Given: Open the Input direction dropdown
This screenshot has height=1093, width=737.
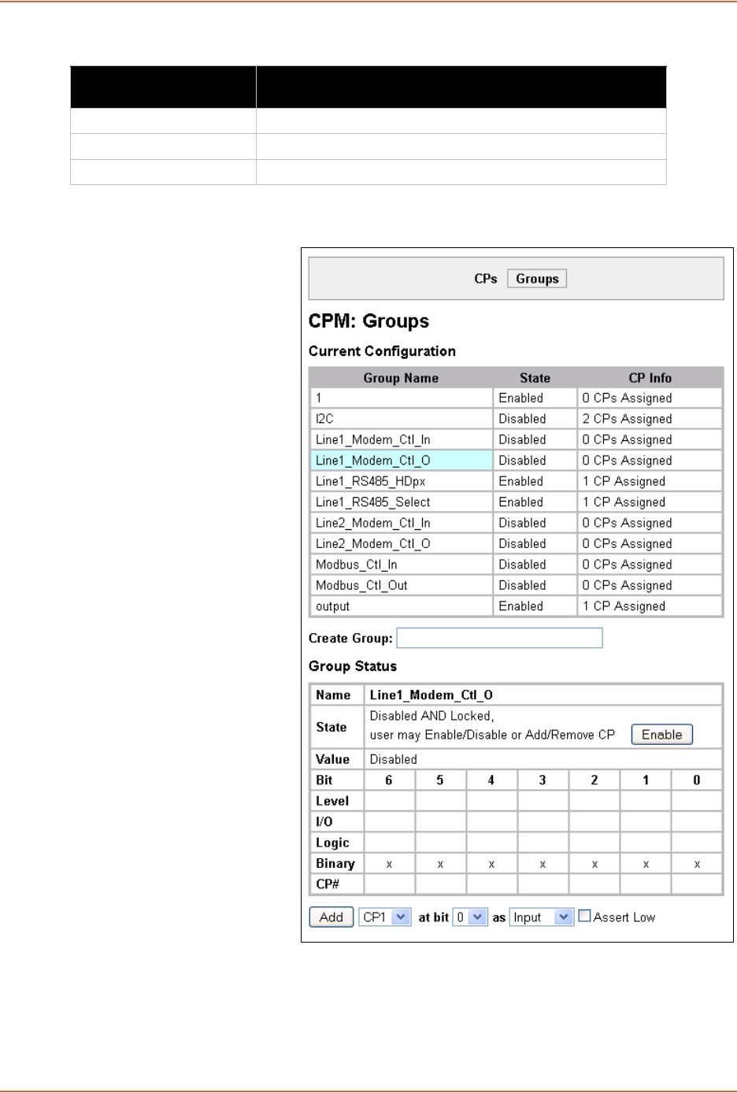Looking at the screenshot, I should click(x=542, y=917).
